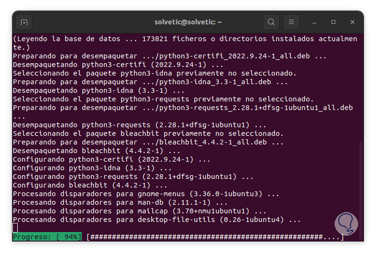This screenshot has height=255, width=376.
Task: Click the 'Desempaquetando python3-idna' line
Action: click(99, 90)
